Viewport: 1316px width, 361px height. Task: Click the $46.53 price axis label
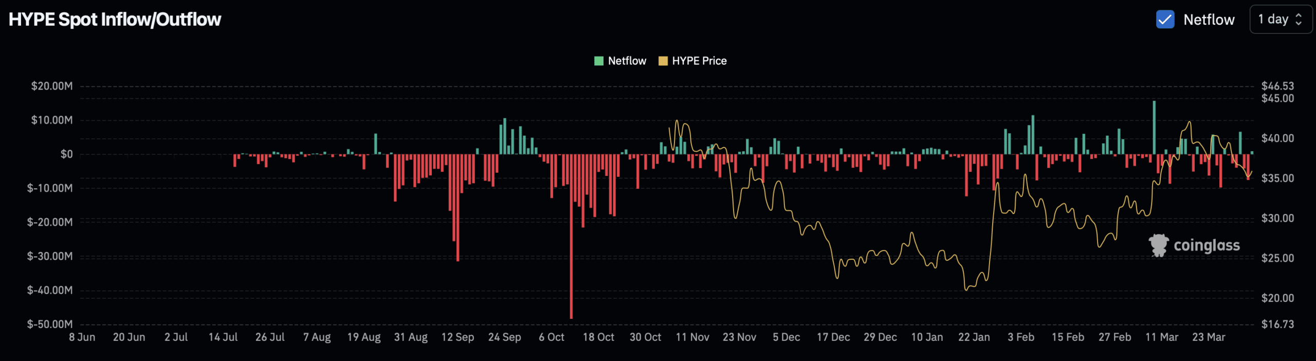point(1277,86)
